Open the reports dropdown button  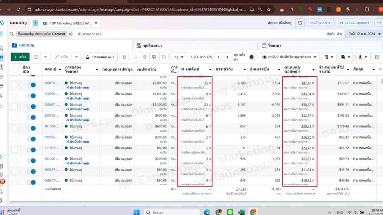coord(345,57)
